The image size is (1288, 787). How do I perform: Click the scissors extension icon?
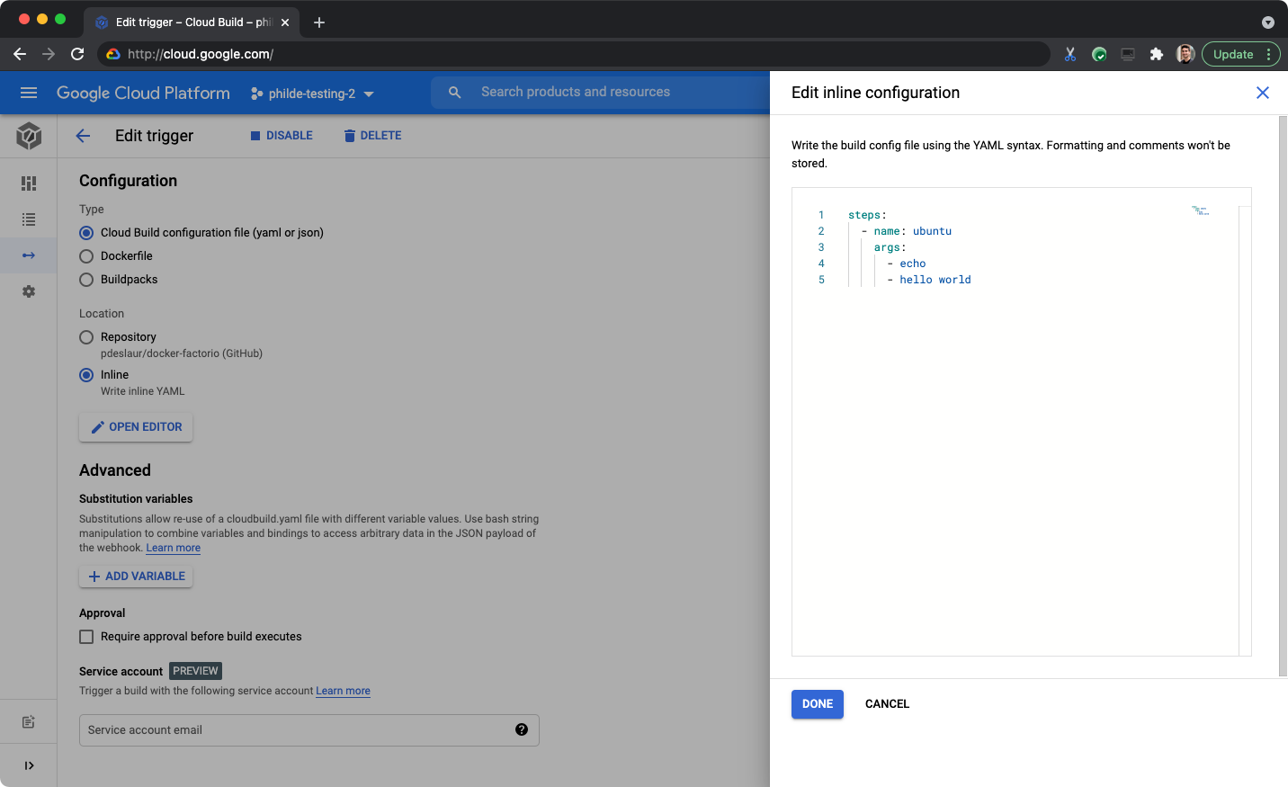pyautogui.click(x=1070, y=54)
